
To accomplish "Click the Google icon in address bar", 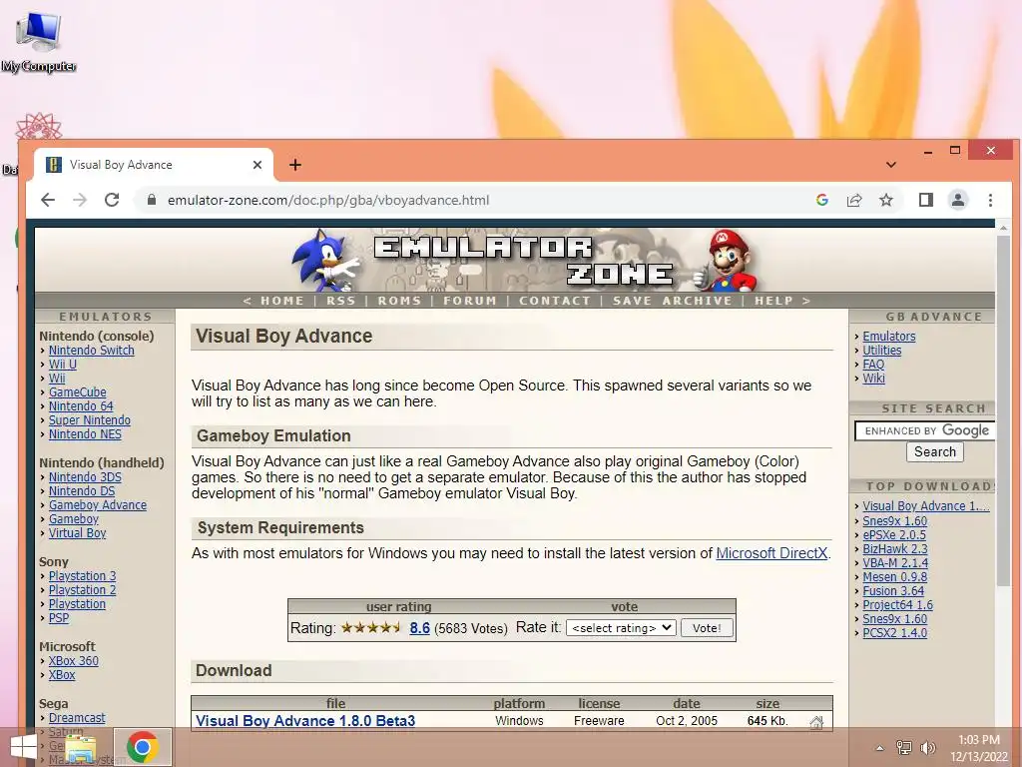I will (822, 200).
